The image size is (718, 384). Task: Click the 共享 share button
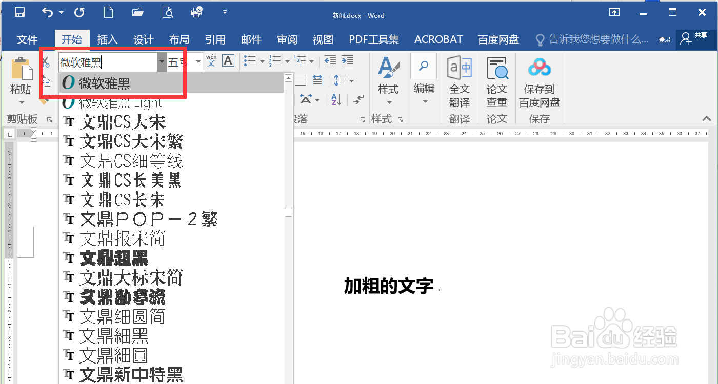click(696, 38)
